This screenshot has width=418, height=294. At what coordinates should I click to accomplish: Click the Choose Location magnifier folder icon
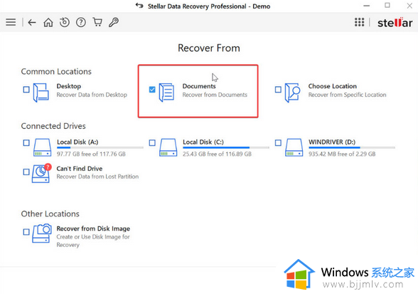292,93
